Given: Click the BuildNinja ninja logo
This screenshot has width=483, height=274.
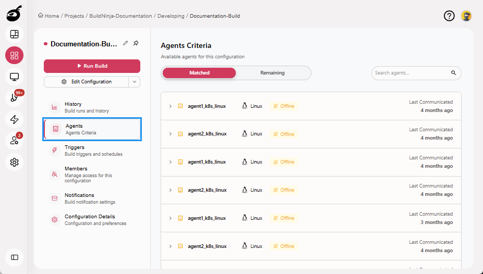Looking at the screenshot, I should click(14, 14).
